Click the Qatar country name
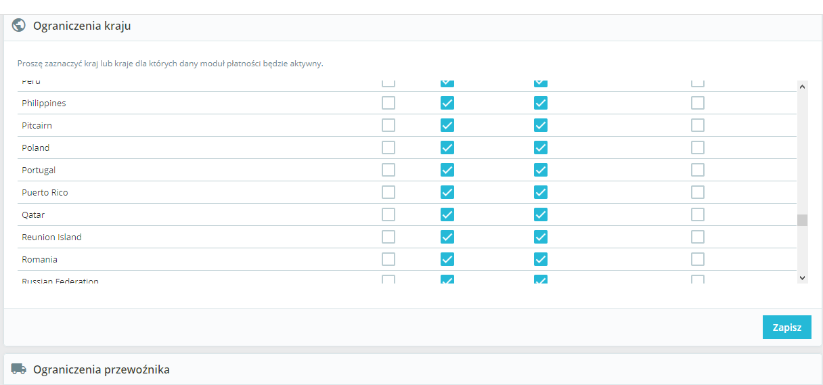Viewport: 823px width, 385px height. click(x=33, y=214)
